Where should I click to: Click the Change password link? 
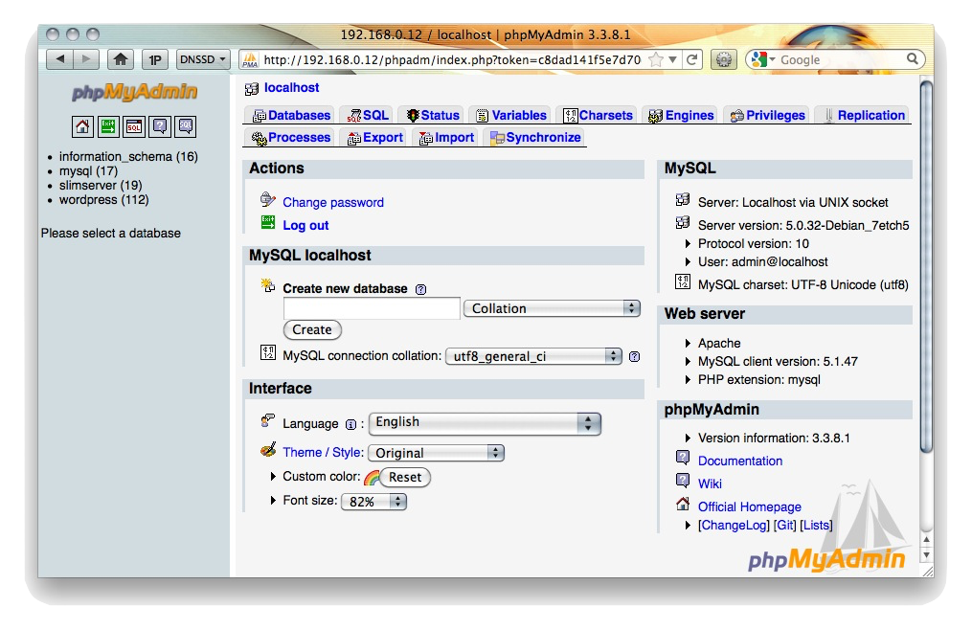pyautogui.click(x=333, y=203)
